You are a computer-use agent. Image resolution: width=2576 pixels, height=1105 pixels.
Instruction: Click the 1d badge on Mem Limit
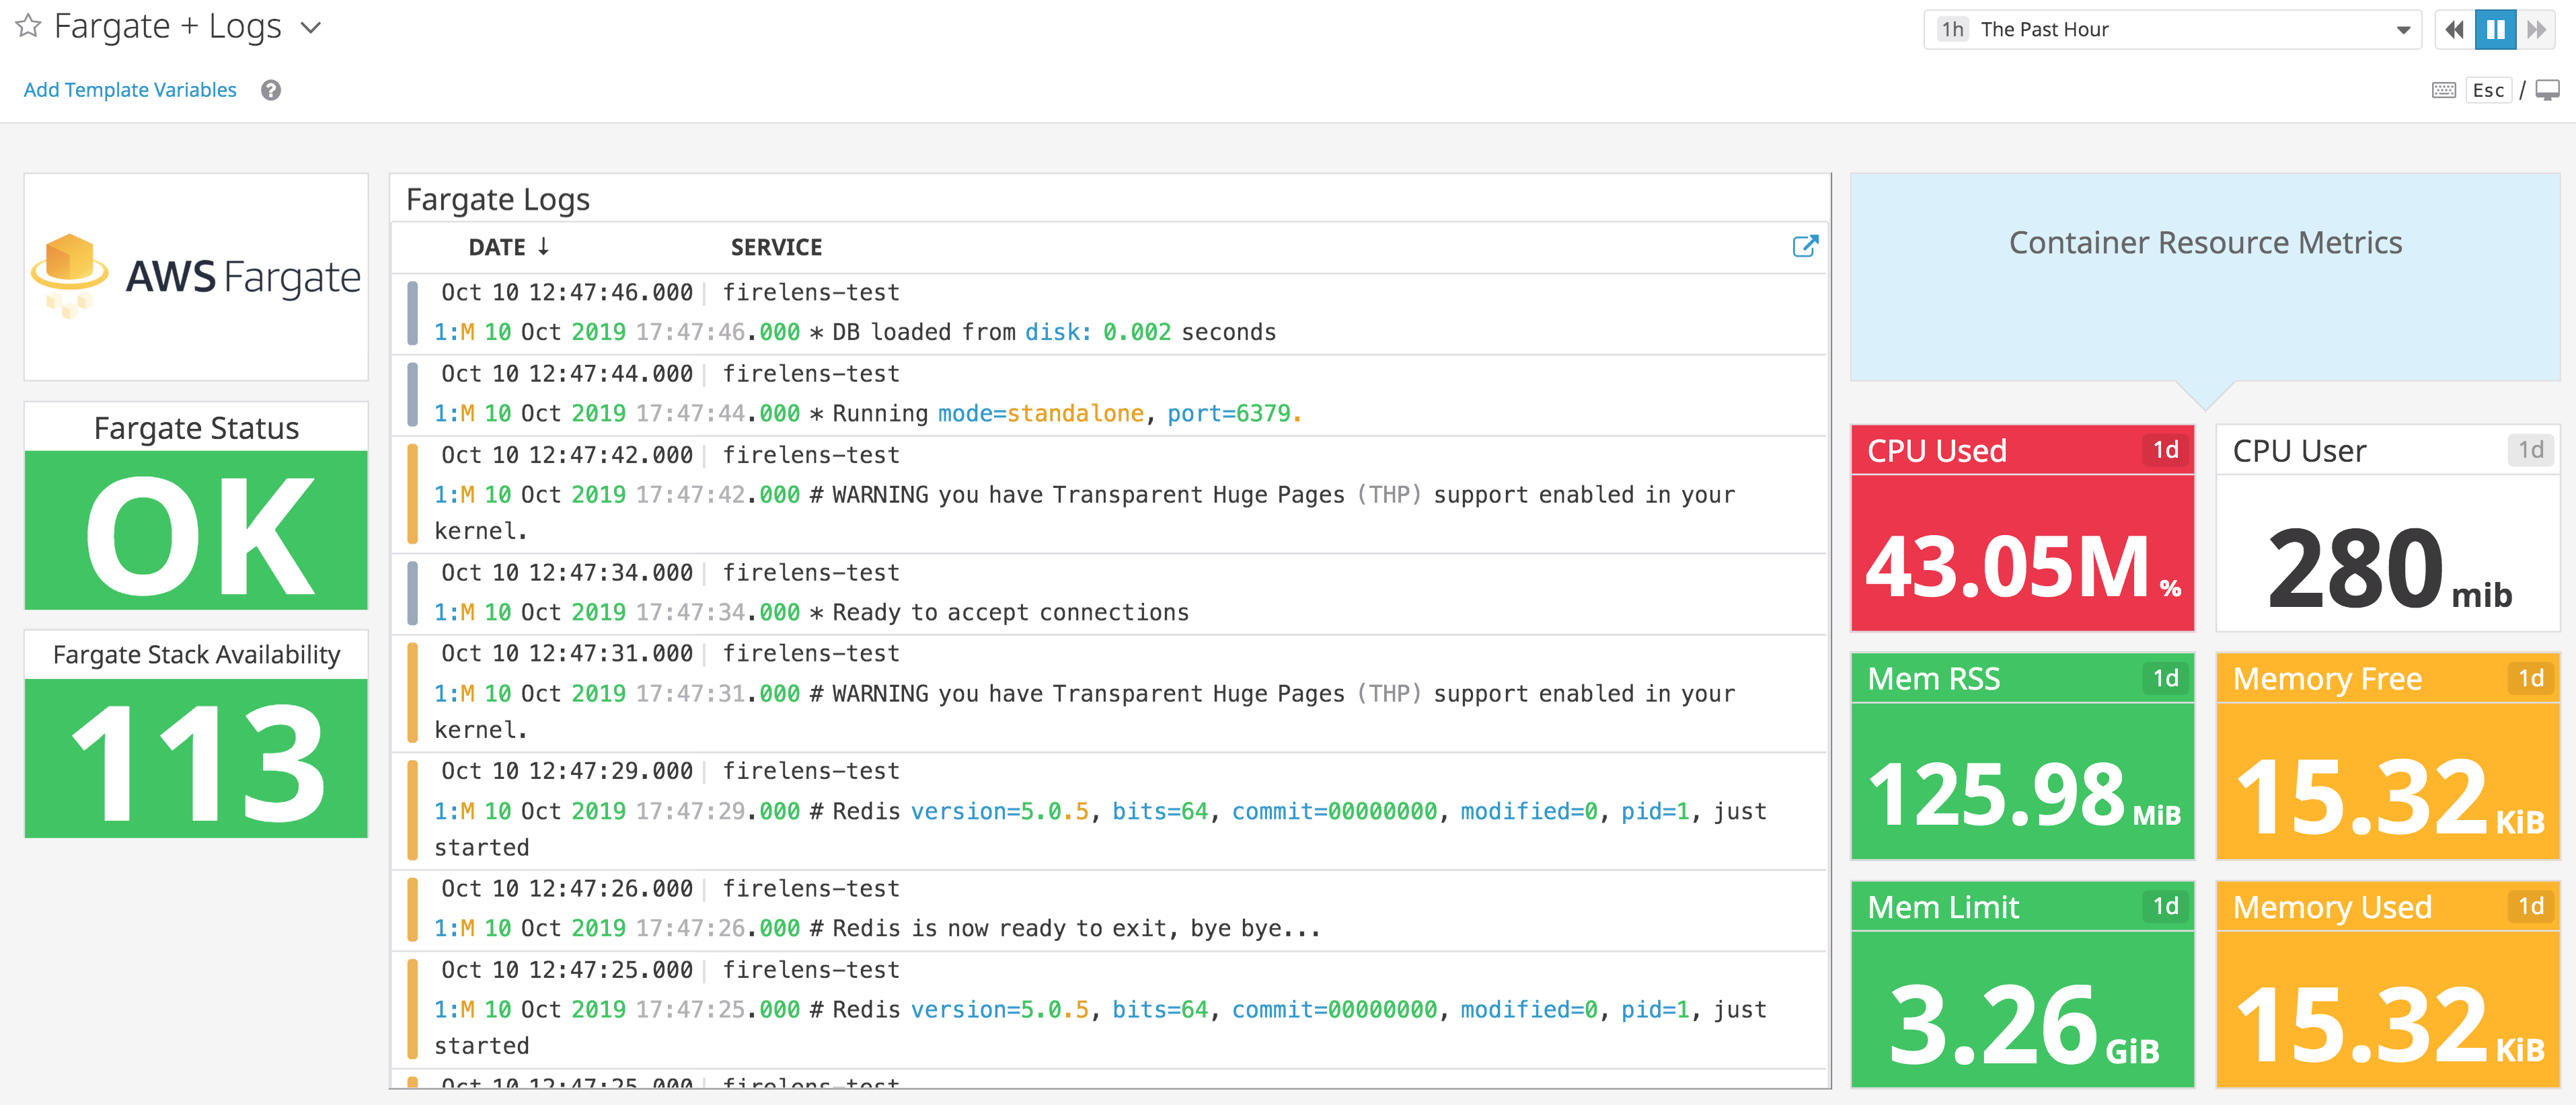coord(2166,907)
